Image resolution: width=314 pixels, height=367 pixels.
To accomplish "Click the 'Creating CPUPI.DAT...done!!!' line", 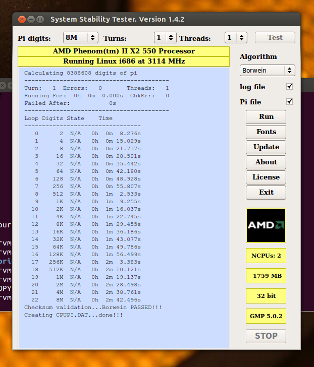I will 73,315.
